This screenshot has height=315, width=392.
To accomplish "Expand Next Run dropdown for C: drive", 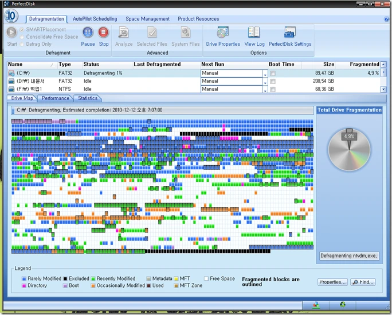I will [x=265, y=73].
